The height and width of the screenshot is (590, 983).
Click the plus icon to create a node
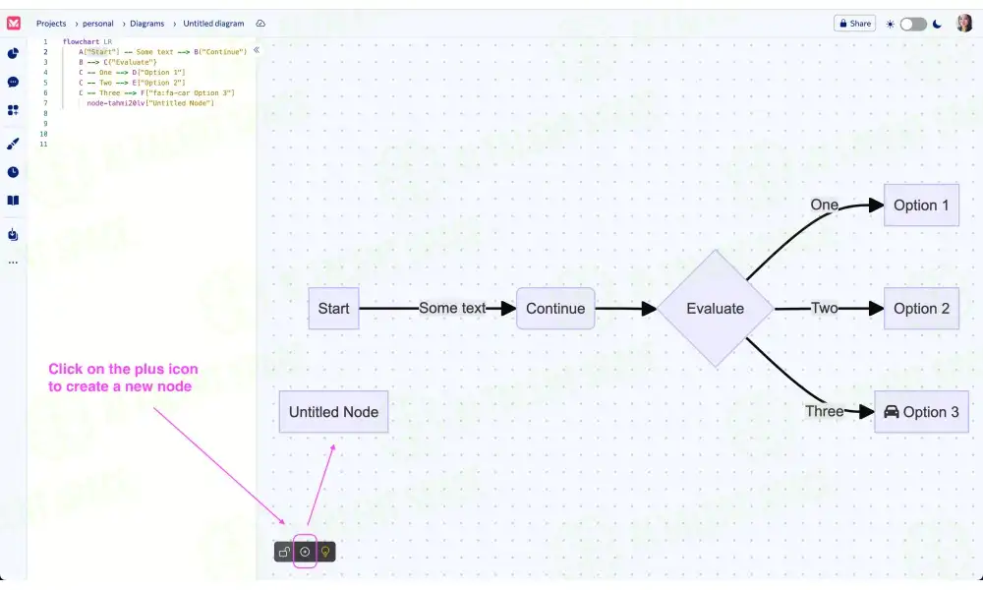click(x=305, y=552)
